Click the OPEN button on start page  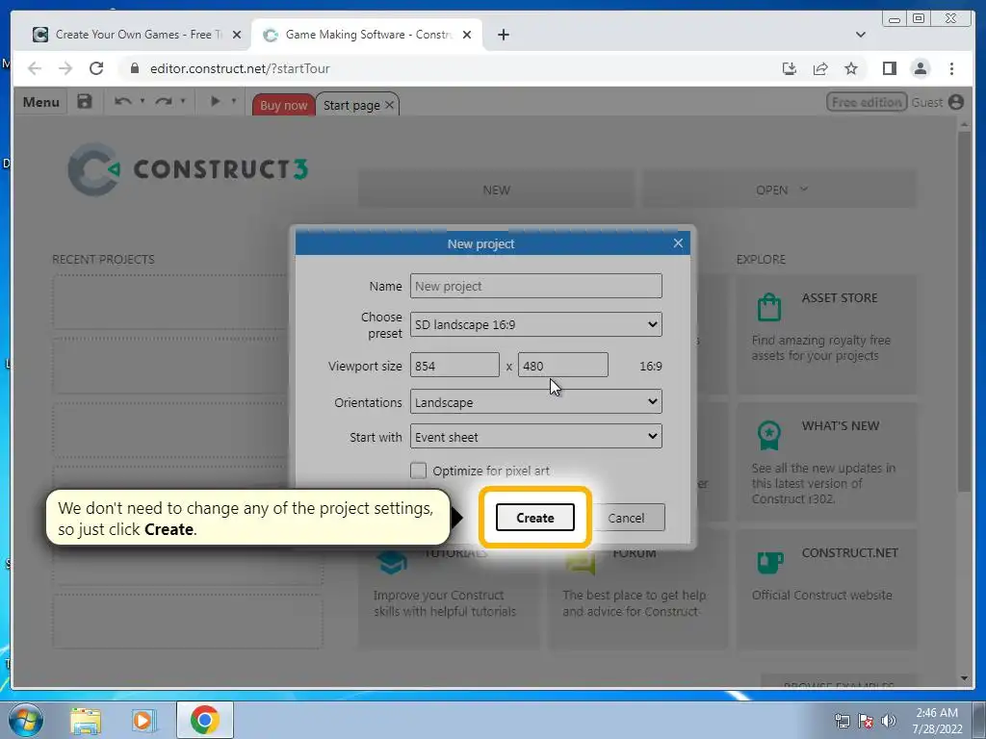click(780, 190)
